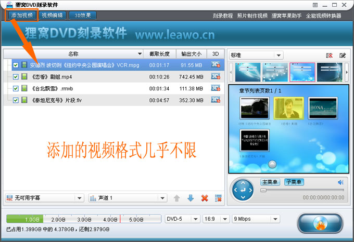354x242 pixels.
Task: Click the round up-arrow button in menu preview
Action: (272, 164)
